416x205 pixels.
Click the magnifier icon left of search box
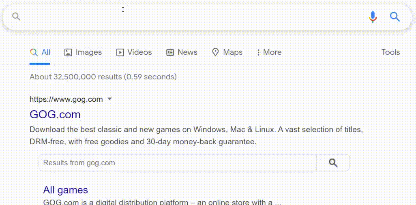[x=17, y=17]
